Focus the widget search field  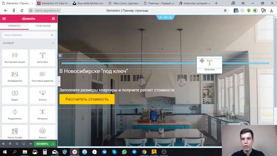click(x=29, y=35)
